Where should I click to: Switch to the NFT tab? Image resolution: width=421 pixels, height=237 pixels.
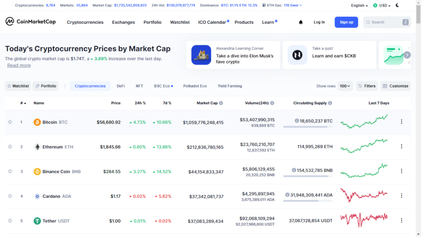(139, 86)
